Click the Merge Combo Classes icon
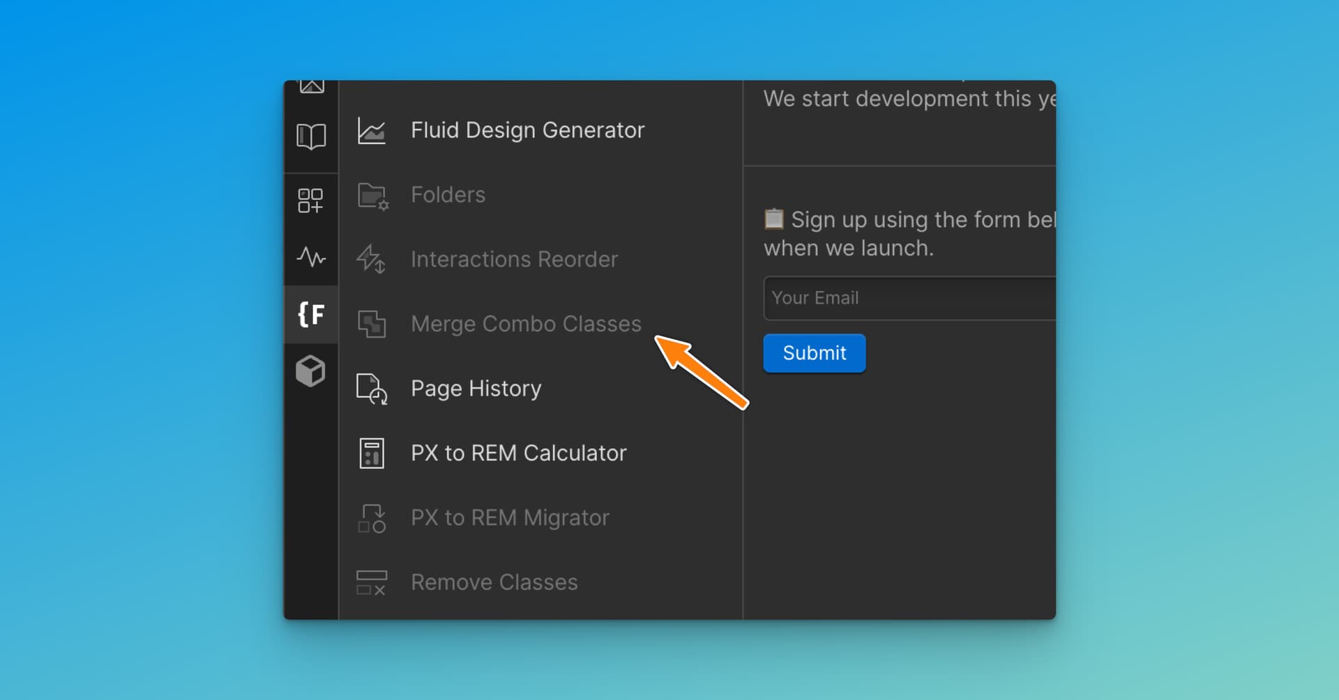The image size is (1339, 700). [372, 325]
